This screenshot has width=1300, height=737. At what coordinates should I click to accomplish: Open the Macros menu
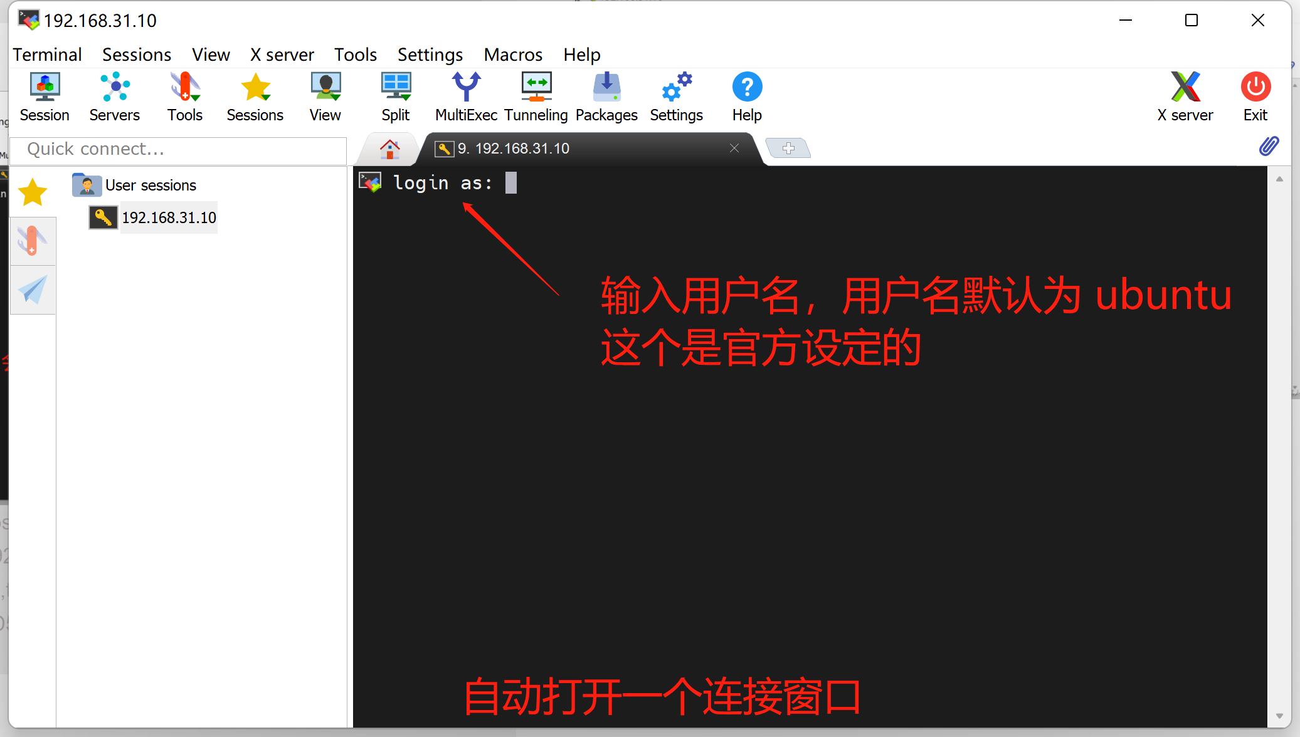coord(512,55)
